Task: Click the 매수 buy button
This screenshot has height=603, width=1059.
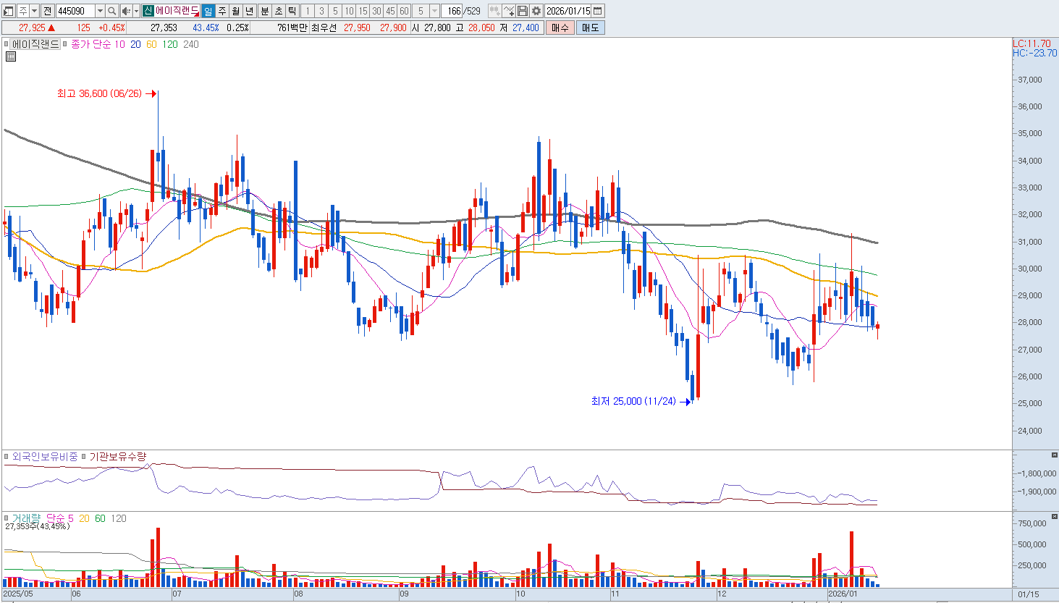Action: pos(560,28)
